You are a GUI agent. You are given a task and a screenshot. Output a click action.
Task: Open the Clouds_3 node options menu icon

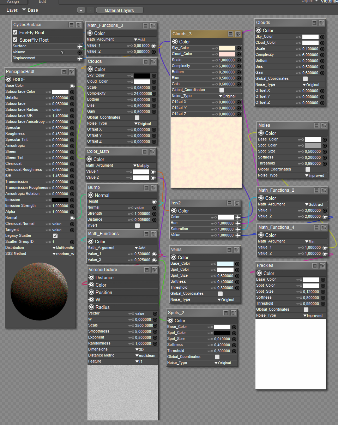click(231, 34)
